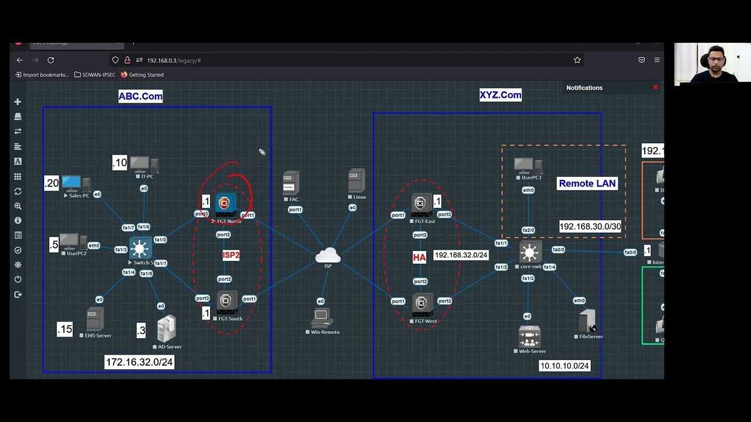Open the Lab details list icon
Viewport: 751px width, 422px height.
pos(18,235)
